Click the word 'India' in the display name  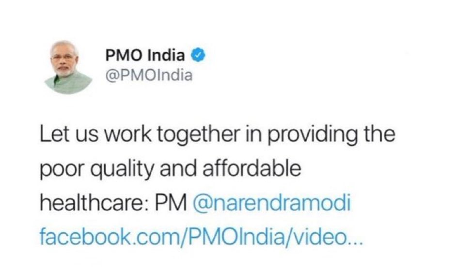click(x=166, y=55)
